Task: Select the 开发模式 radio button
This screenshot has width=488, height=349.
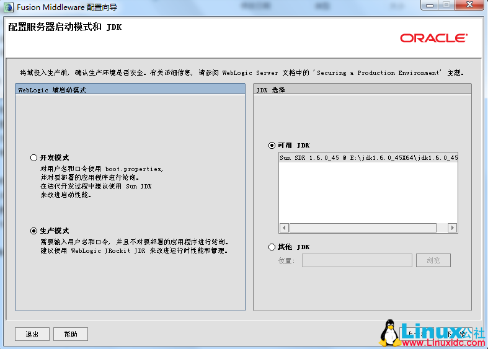Action: tap(33, 157)
